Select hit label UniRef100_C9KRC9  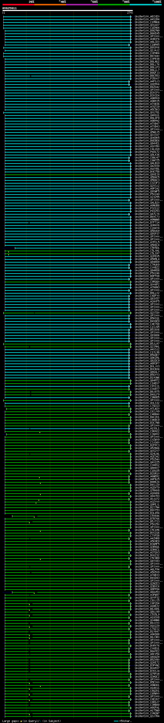click(x=147, y=420)
